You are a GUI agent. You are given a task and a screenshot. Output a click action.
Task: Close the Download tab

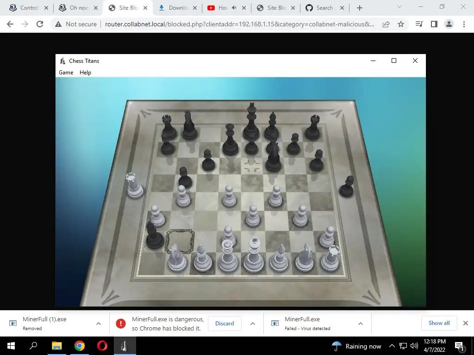195,8
